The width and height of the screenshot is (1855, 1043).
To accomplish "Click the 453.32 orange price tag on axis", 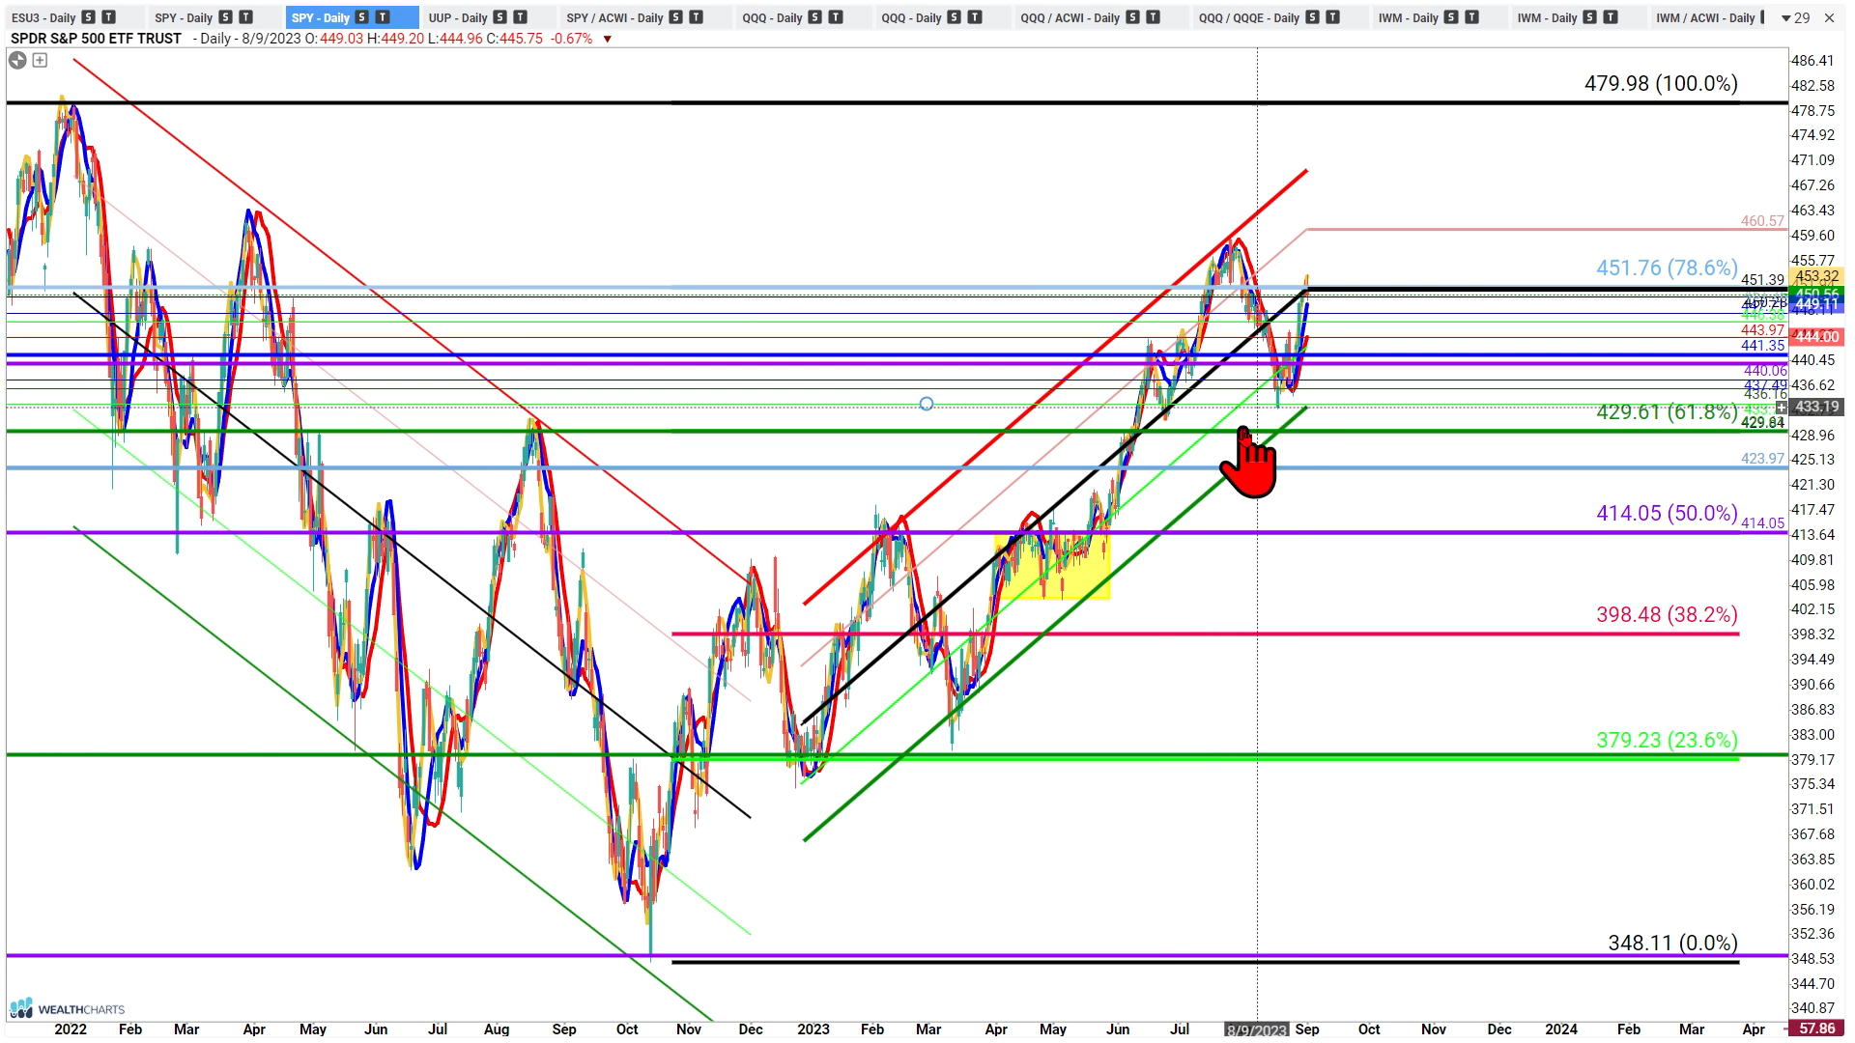I will (1816, 276).
